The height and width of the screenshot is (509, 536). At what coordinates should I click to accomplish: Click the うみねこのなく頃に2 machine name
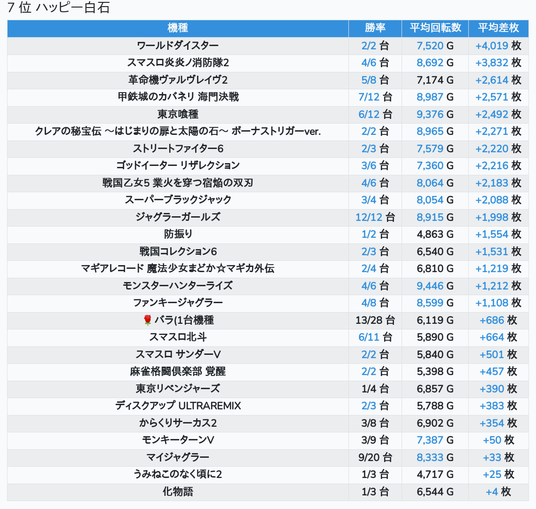[178, 474]
